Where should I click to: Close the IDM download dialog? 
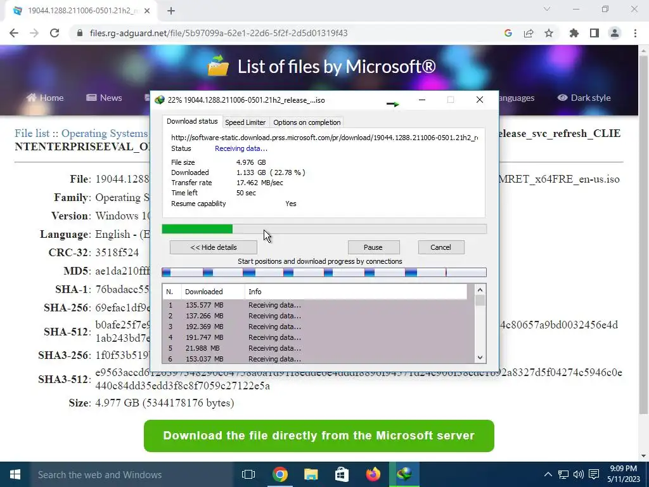pos(479,100)
